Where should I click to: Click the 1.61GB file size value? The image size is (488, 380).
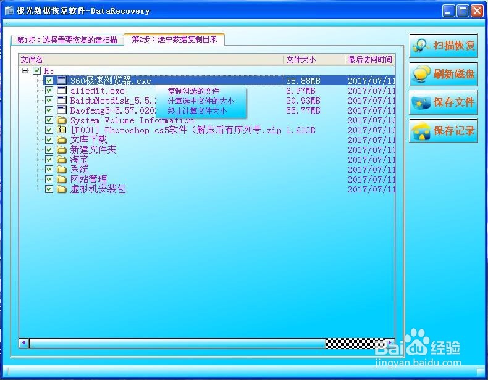(x=301, y=130)
